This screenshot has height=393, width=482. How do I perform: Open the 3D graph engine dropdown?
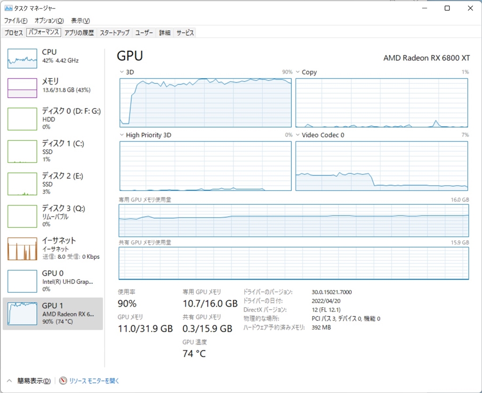(122, 72)
